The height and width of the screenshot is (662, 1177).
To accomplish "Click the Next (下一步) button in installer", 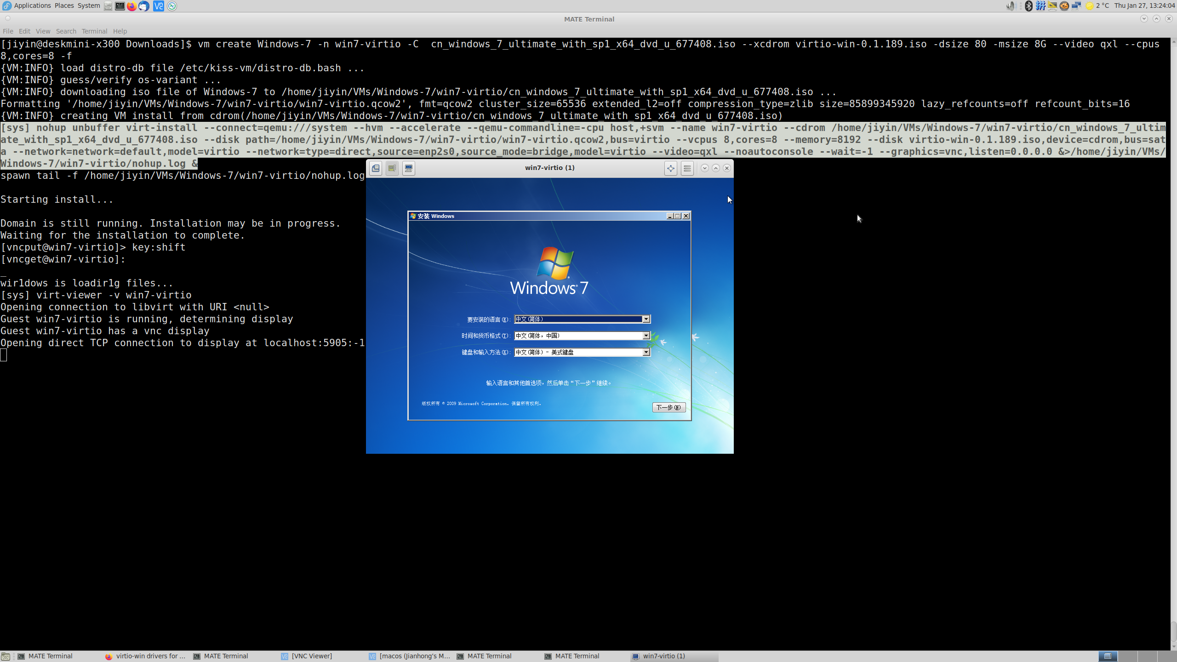I will click(668, 407).
